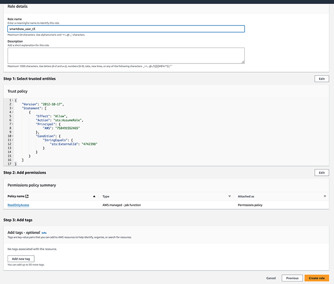Click into the Role name field
334x284 pixels.
[126, 29]
